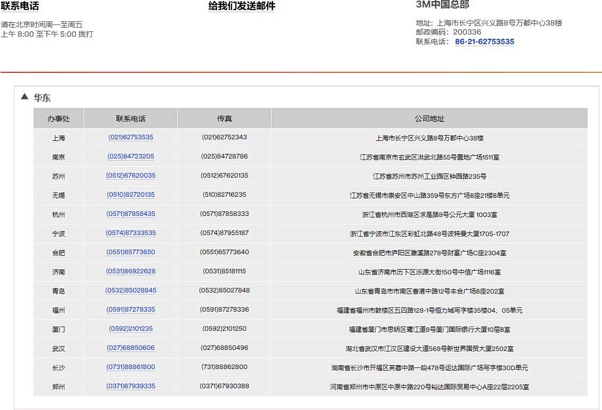Dial Changsha office phone (0731)88861800
602x410 pixels.
pyautogui.click(x=130, y=367)
